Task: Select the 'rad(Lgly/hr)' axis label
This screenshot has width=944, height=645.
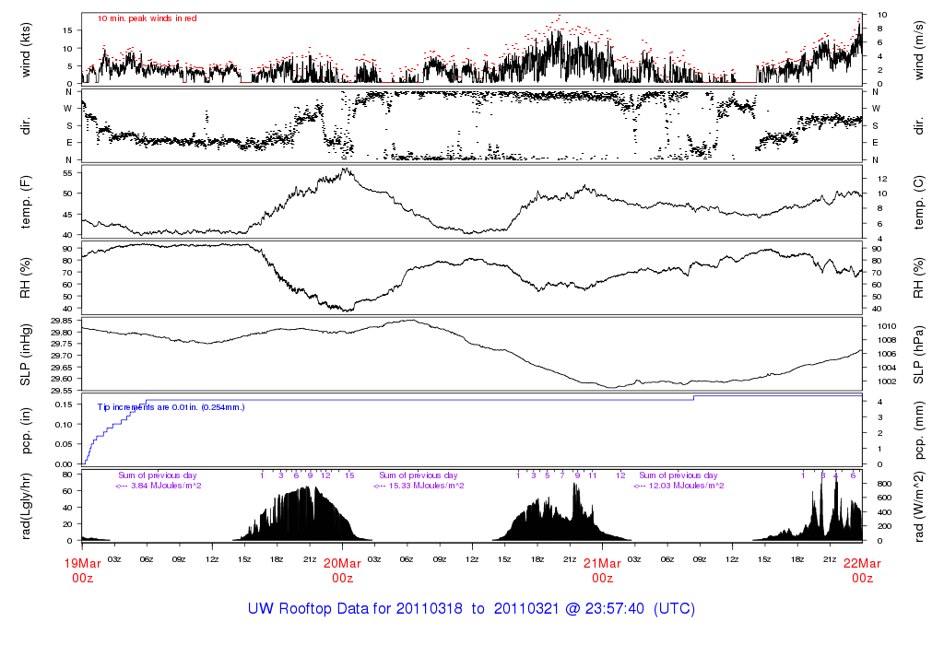Action: (x=25, y=506)
